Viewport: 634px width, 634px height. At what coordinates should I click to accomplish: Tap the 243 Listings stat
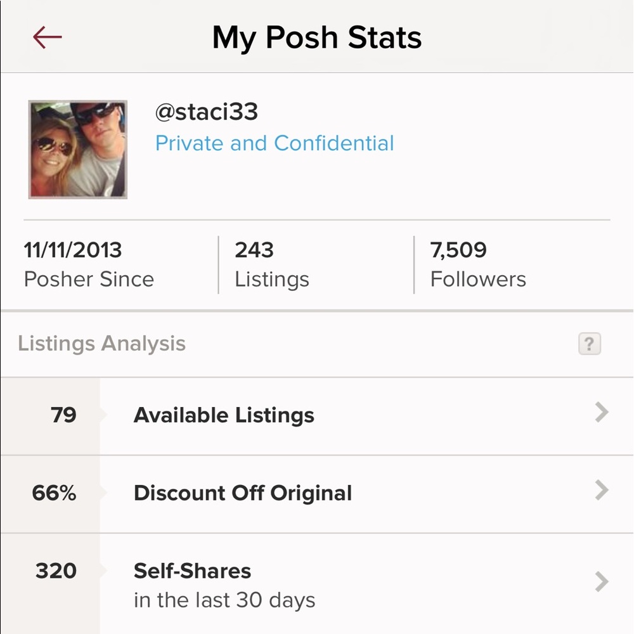pos(272,265)
